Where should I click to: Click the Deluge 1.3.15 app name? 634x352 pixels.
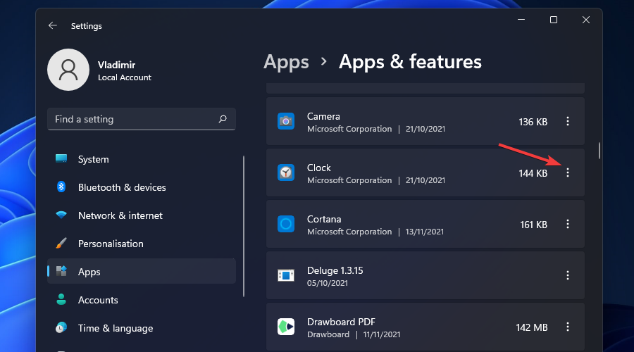tap(335, 270)
